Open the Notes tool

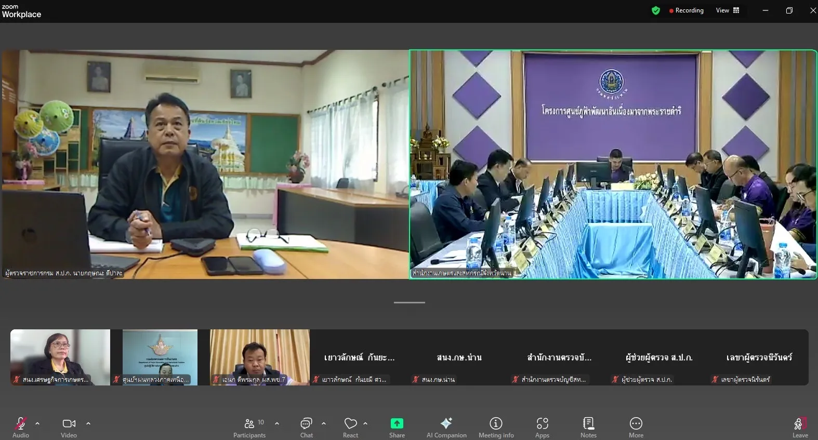coord(588,427)
